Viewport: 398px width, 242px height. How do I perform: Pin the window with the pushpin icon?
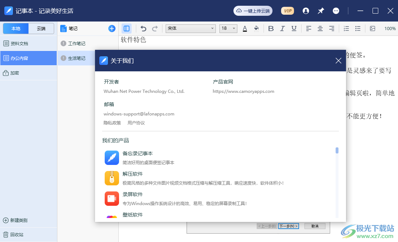tap(321, 11)
